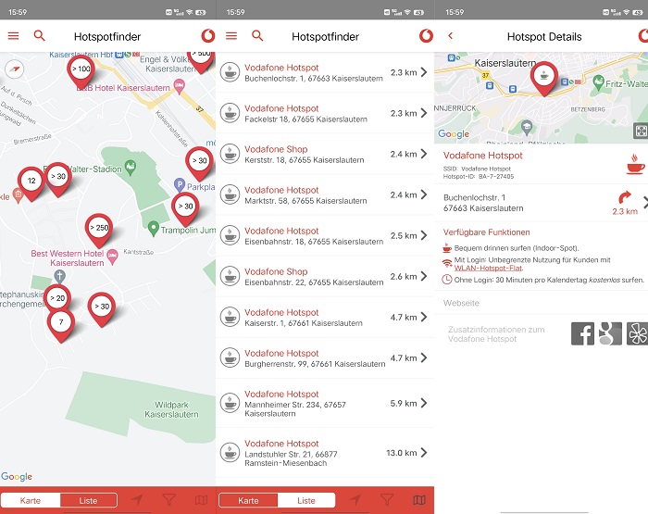Viewport: 648px width, 514px height.
Task: Open Kerststr. 18 Vodafone Shop chevron
Action: 424,154
